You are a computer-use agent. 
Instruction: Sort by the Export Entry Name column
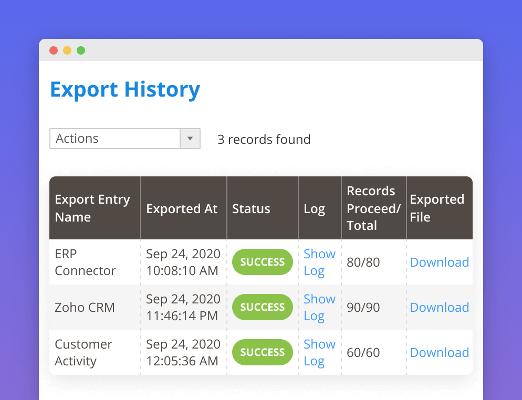pos(92,208)
